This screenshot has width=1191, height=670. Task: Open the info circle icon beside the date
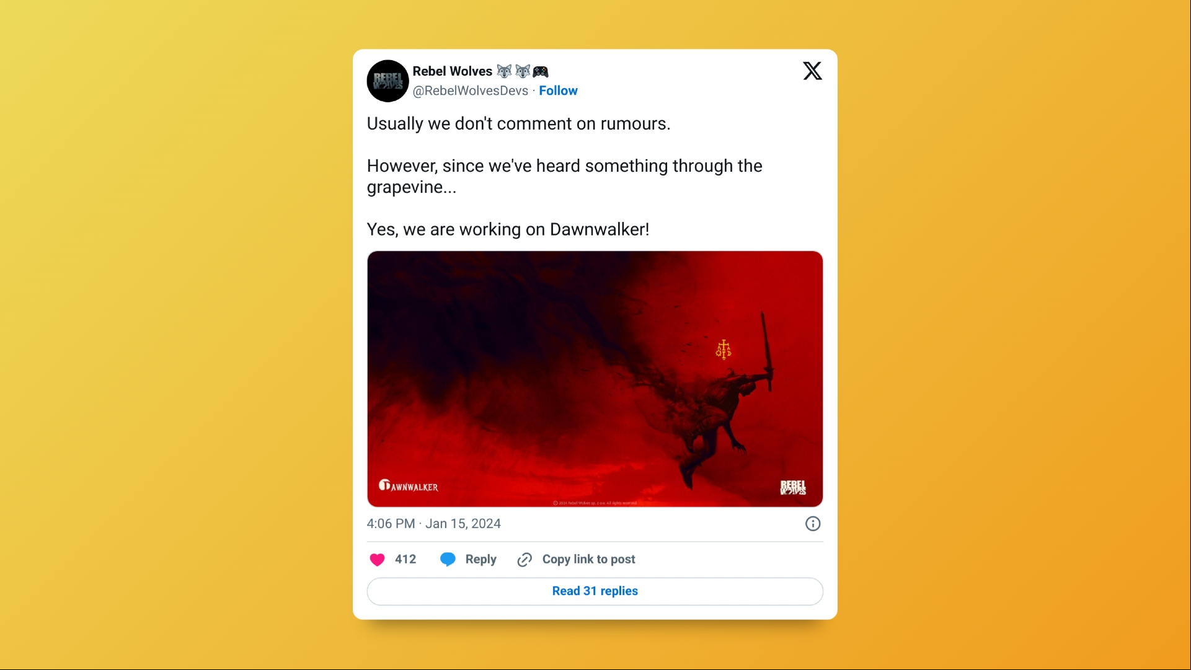pos(813,524)
